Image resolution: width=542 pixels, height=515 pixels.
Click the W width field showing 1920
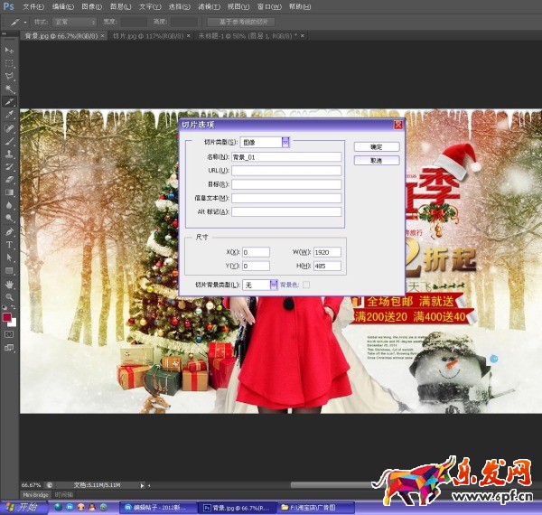327,252
